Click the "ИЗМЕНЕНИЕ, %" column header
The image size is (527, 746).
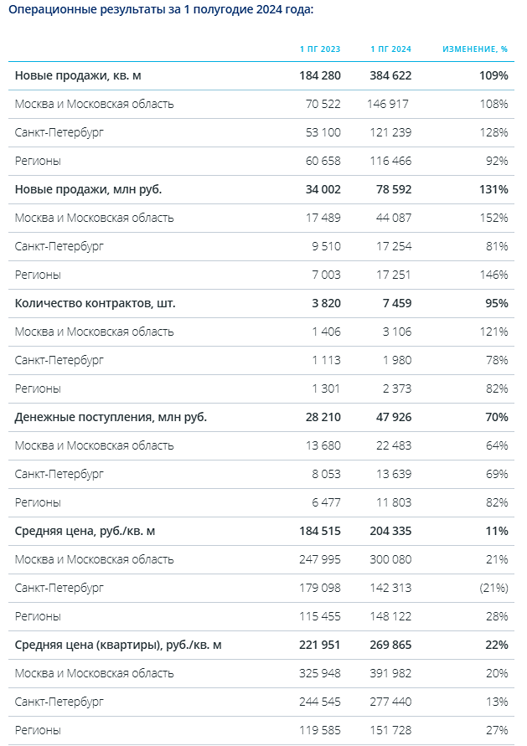tap(475, 49)
